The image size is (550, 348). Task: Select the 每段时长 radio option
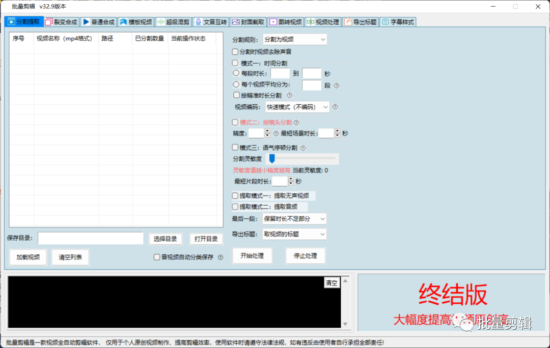coord(236,73)
